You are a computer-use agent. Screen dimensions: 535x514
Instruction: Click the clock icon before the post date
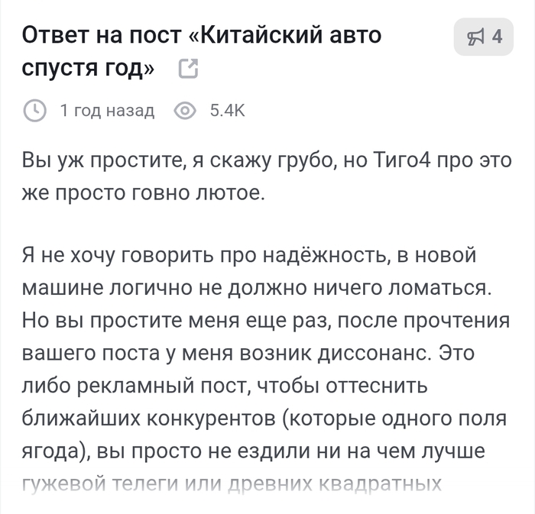[x=34, y=111]
